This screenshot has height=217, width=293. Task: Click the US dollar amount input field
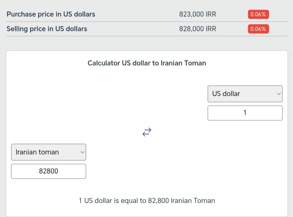tap(245, 113)
